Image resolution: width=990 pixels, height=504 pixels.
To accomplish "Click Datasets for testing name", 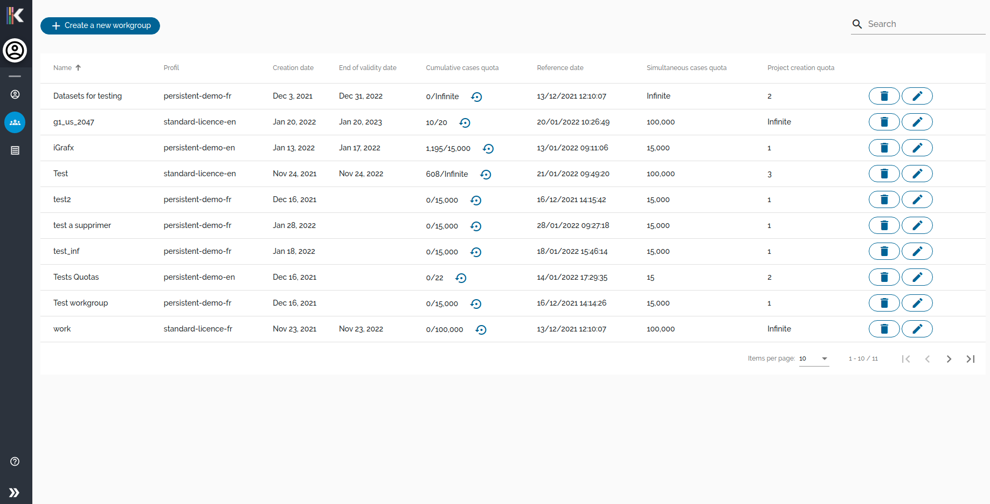I will tap(87, 96).
